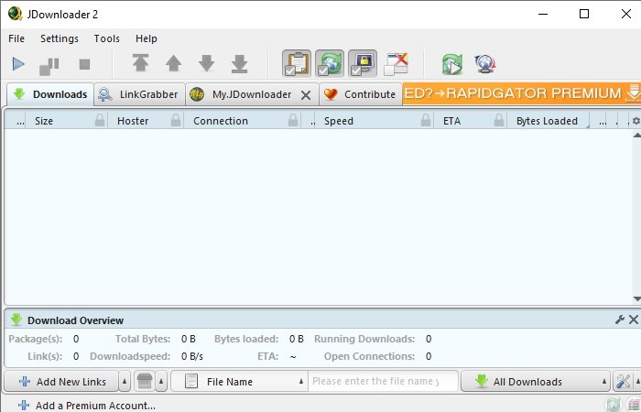
Task: Open the Contribute tab
Action: (360, 94)
